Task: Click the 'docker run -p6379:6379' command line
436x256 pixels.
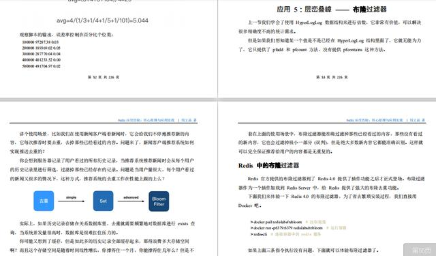Action: tap(298, 228)
